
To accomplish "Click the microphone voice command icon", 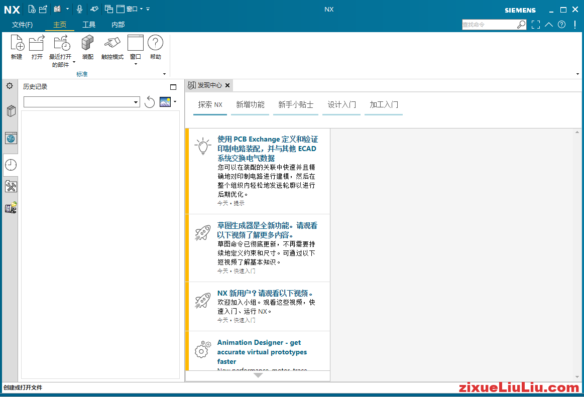I will (79, 9).
